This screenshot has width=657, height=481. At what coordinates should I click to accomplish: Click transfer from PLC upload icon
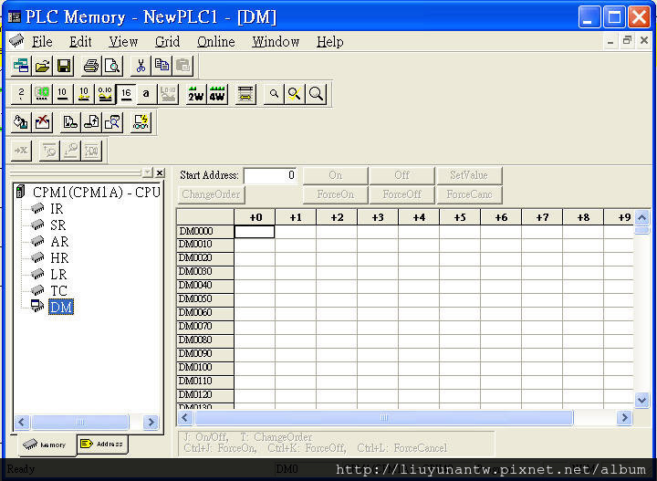(x=91, y=122)
